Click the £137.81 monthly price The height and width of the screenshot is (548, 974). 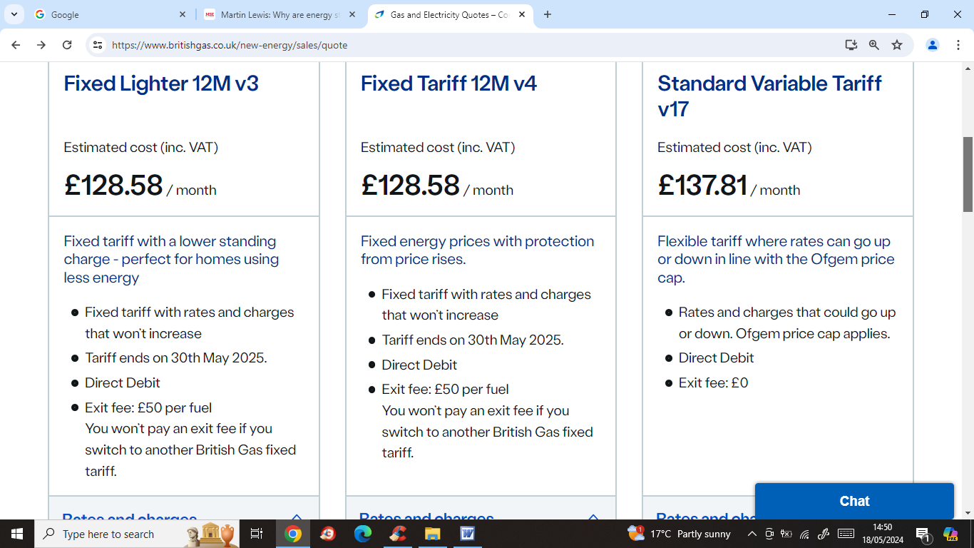pos(702,186)
